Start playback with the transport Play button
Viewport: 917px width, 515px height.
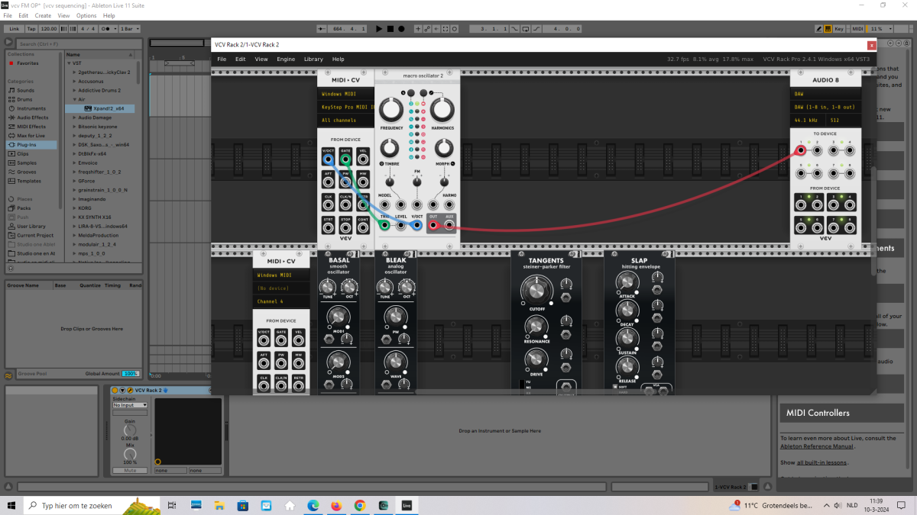click(x=379, y=28)
